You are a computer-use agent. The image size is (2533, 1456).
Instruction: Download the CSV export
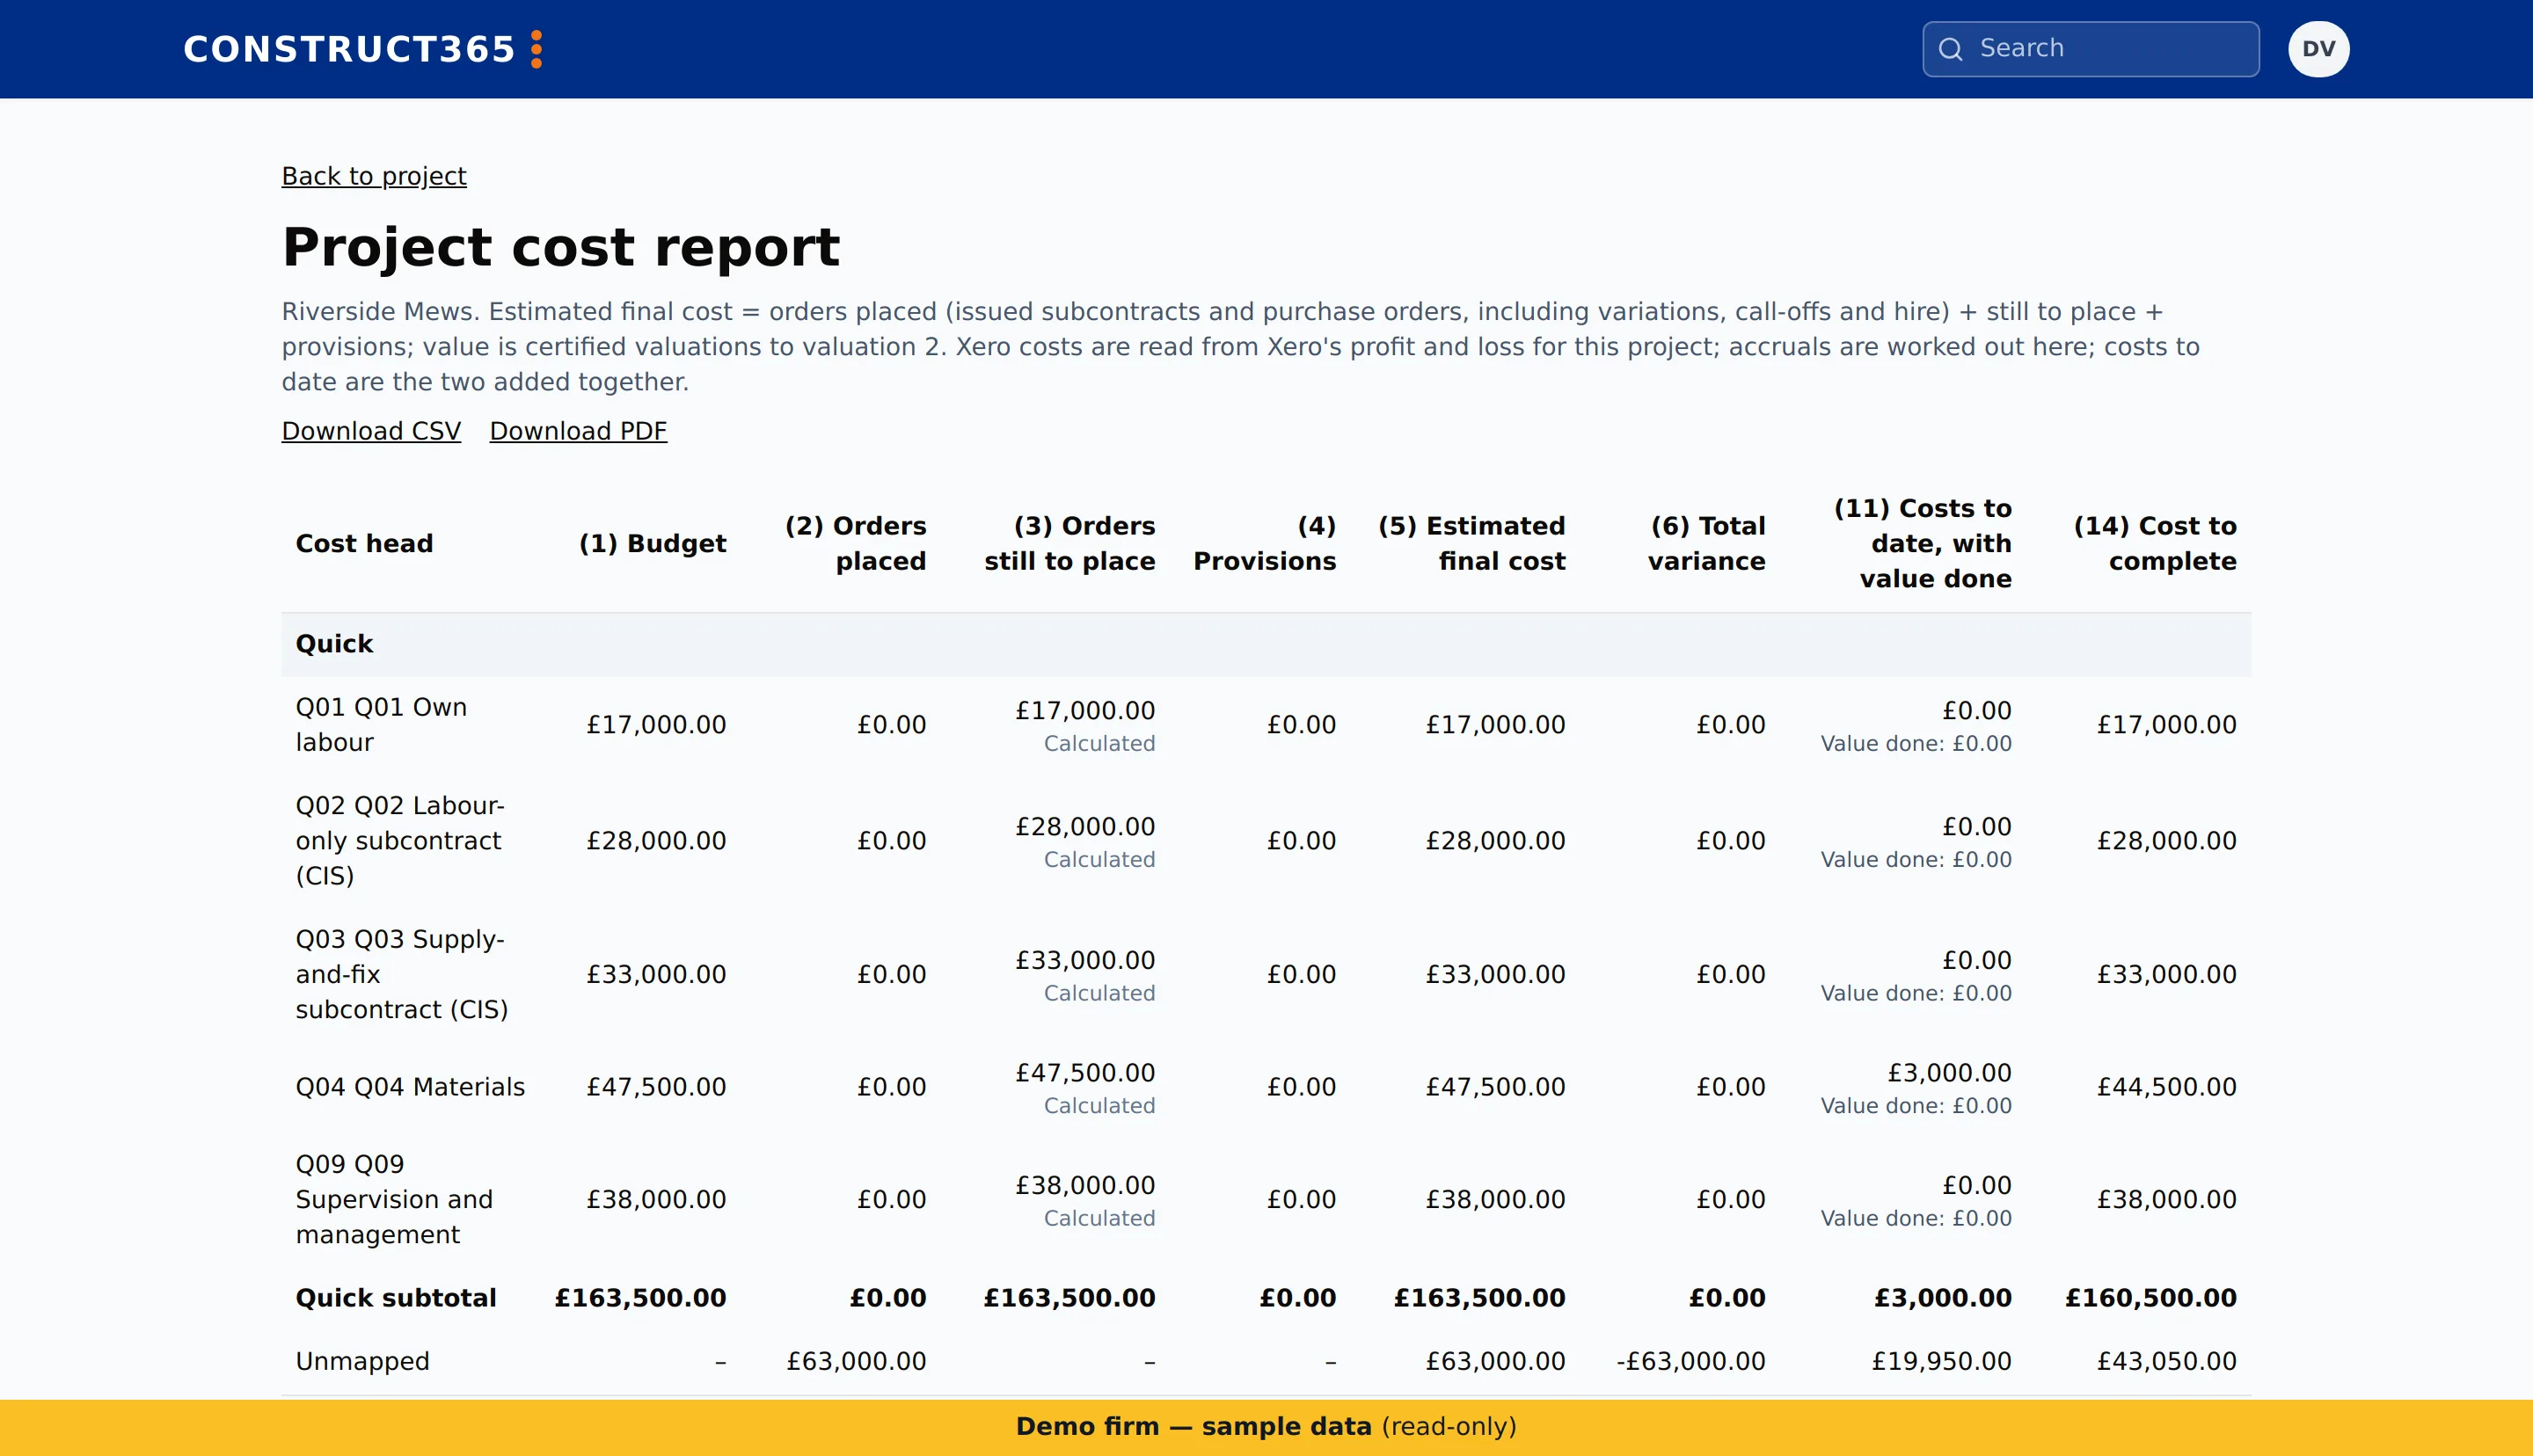pyautogui.click(x=371, y=431)
